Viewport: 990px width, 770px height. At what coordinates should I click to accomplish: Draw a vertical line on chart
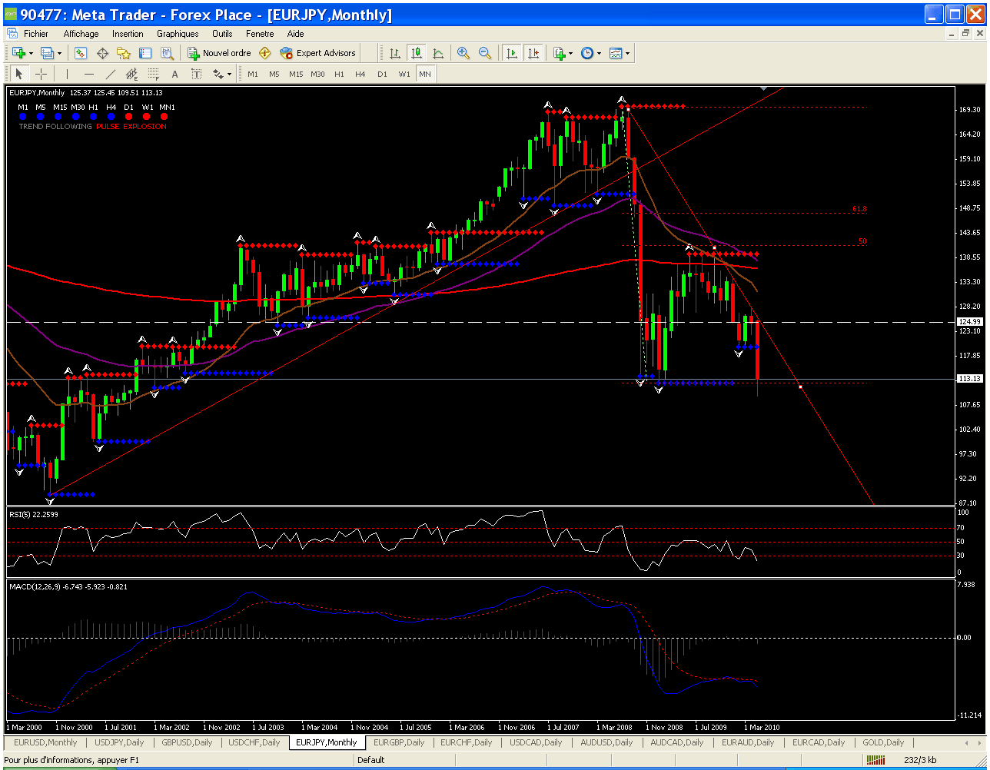click(x=67, y=74)
